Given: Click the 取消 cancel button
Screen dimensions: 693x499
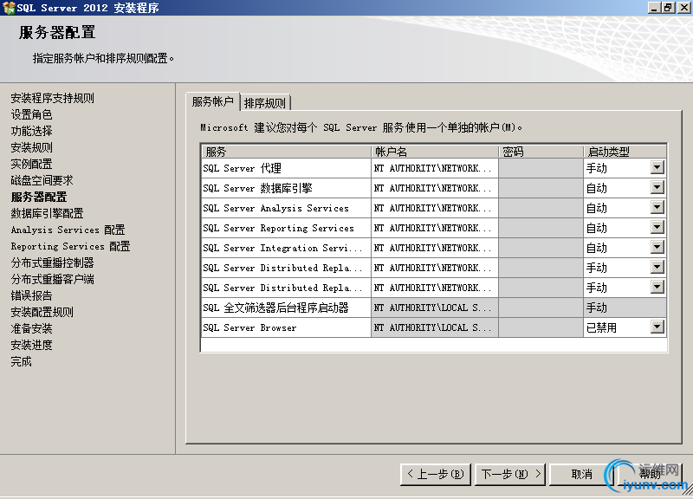Looking at the screenshot, I should tap(581, 474).
